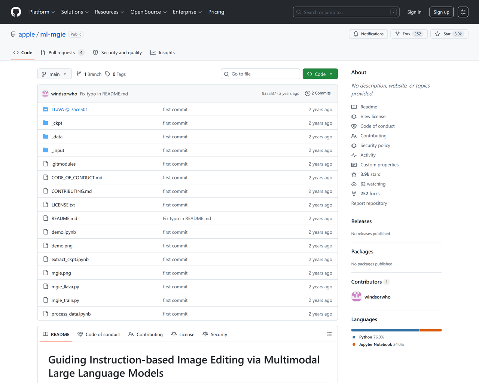Select the Contributing tab above README
Image resolution: width=479 pixels, height=383 pixels.
click(x=146, y=334)
